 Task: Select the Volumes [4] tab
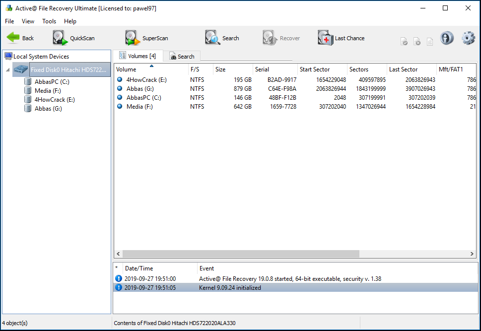137,56
